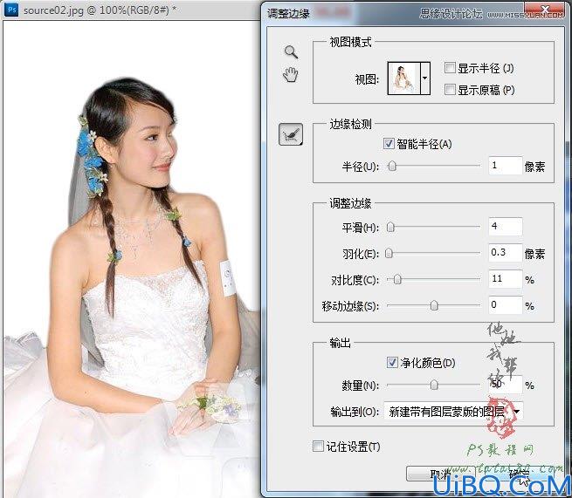Click the 对比度 value field showing 11
The height and width of the screenshot is (498, 572).
coord(506,279)
